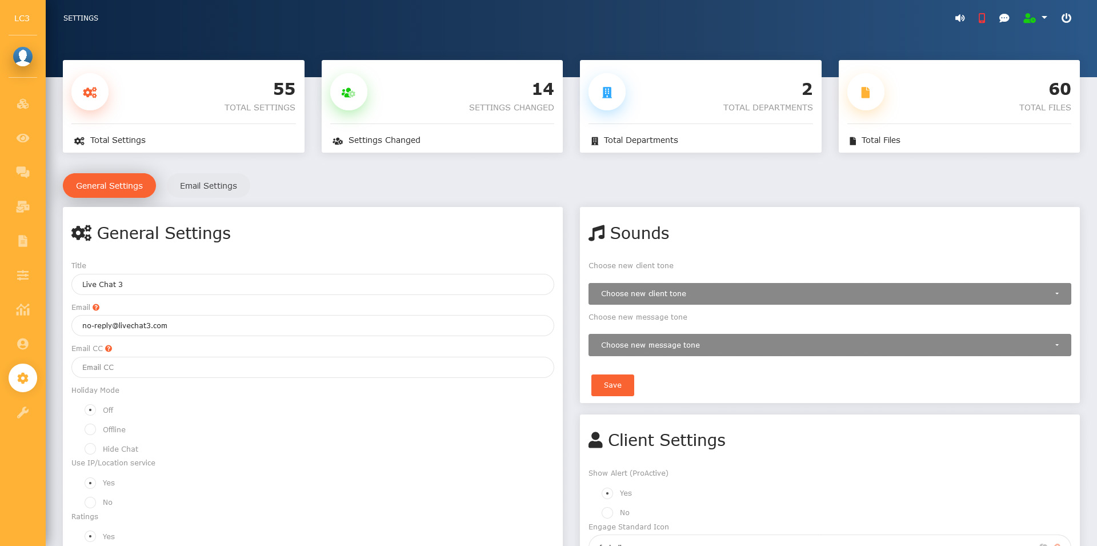Image resolution: width=1097 pixels, height=546 pixels.
Task: Expand the Choose new client tone dropdown
Action: (x=829, y=294)
